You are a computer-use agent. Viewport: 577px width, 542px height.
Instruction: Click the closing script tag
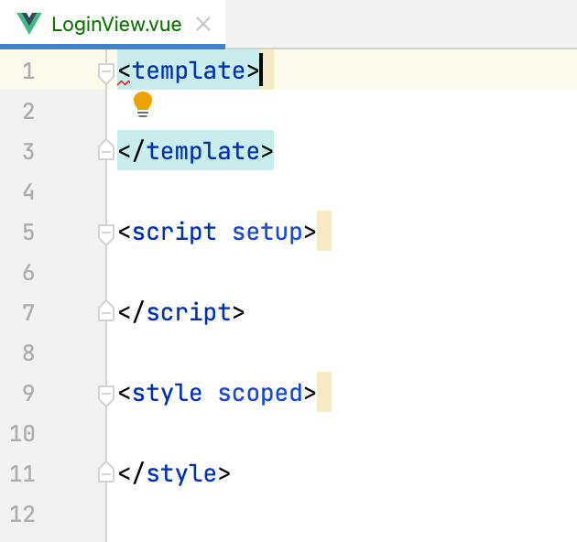click(181, 313)
